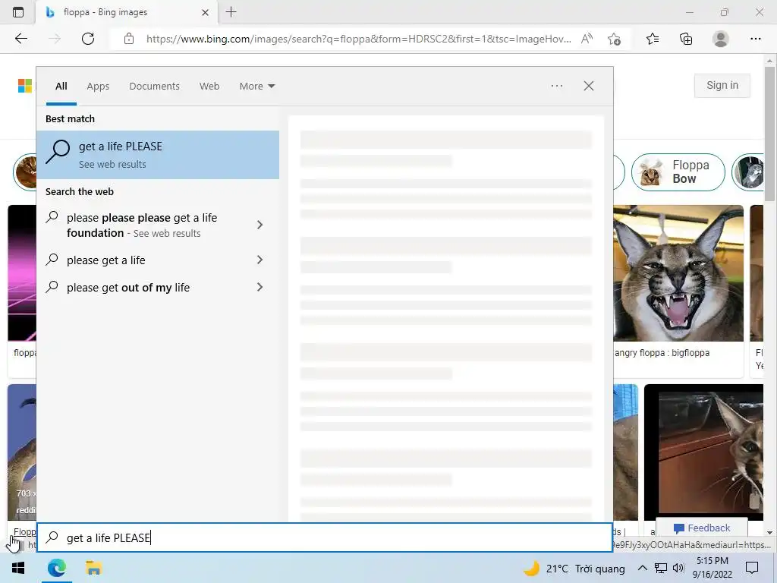This screenshot has width=777, height=583.
Task: Close the floppa Bing images tab
Action: pos(205,12)
